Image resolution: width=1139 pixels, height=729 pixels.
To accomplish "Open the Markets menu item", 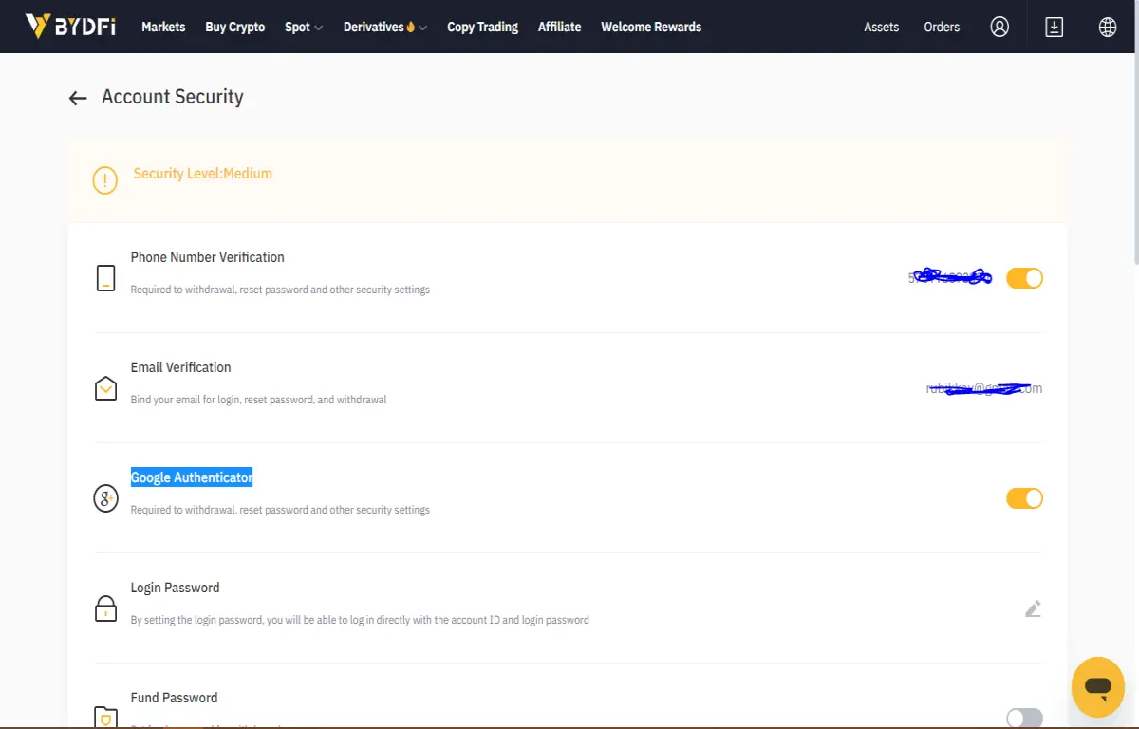I will pos(163,27).
